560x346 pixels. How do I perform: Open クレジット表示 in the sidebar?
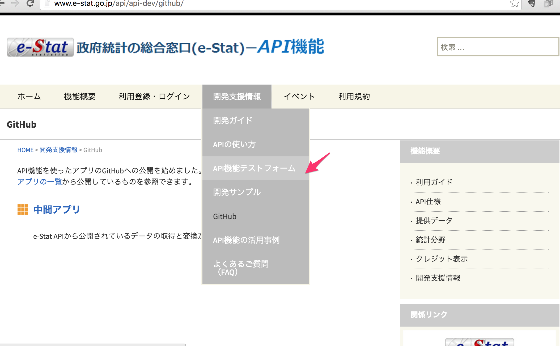coord(442,259)
